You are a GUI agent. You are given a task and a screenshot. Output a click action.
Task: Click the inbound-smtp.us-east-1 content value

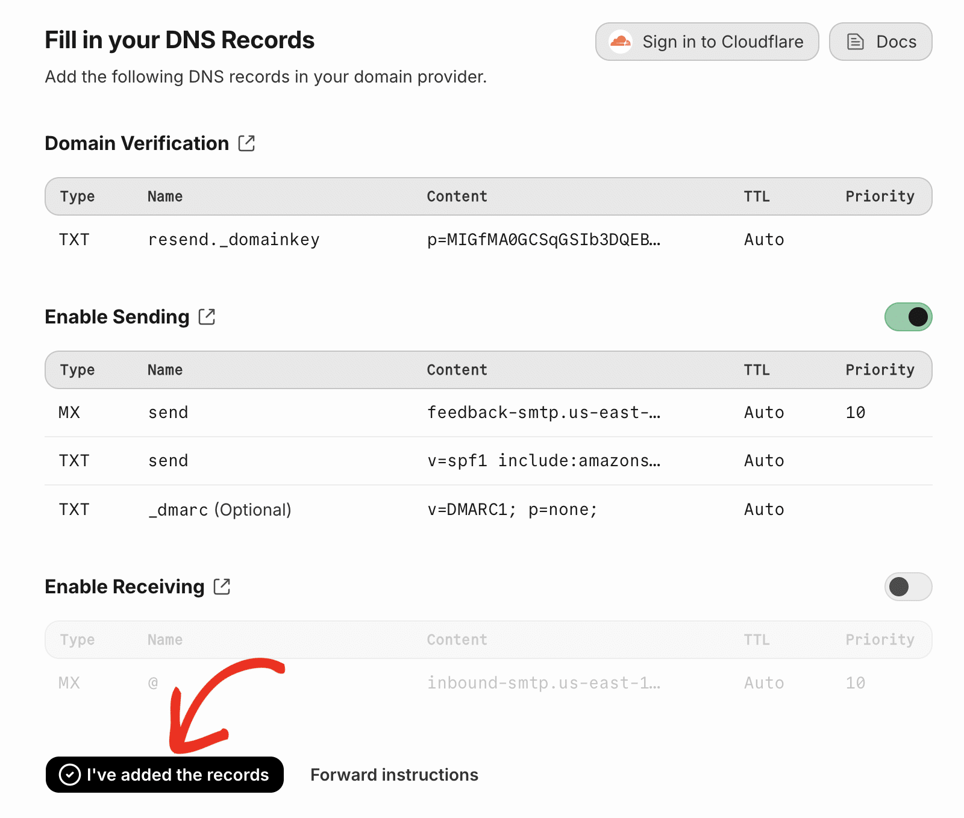543,683
